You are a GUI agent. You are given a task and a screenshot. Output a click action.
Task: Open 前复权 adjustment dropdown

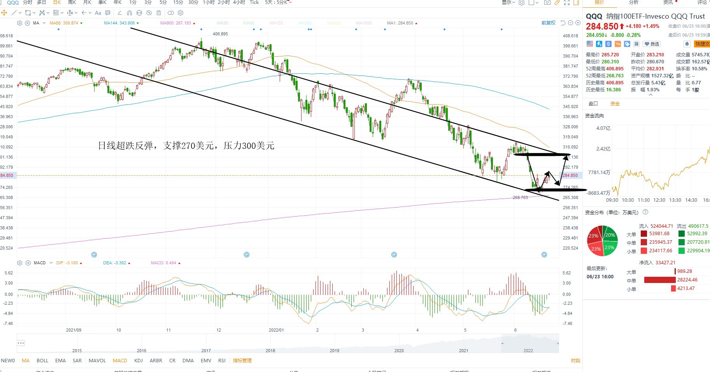[549, 23]
